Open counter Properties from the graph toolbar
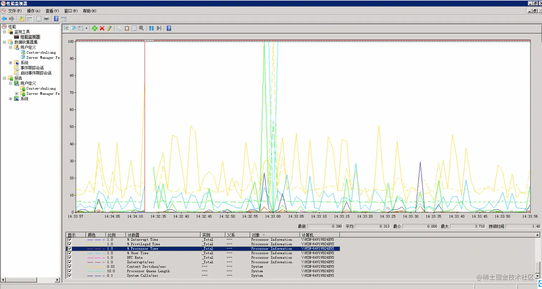The width and height of the screenshot is (542, 289). coord(134,28)
